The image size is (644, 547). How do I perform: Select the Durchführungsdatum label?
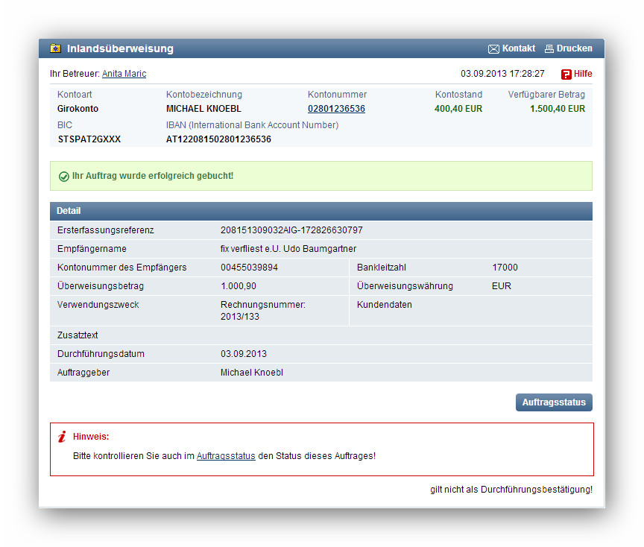(101, 354)
